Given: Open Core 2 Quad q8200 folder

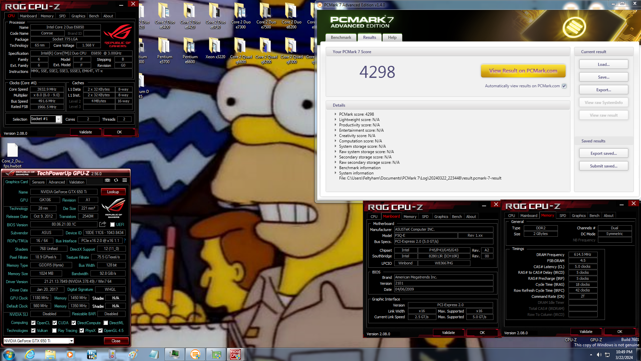Looking at the screenshot, I should pos(266,50).
